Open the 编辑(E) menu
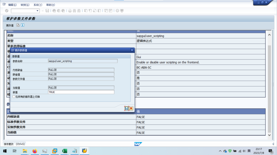The image size is (277, 155). click(x=12, y=5)
